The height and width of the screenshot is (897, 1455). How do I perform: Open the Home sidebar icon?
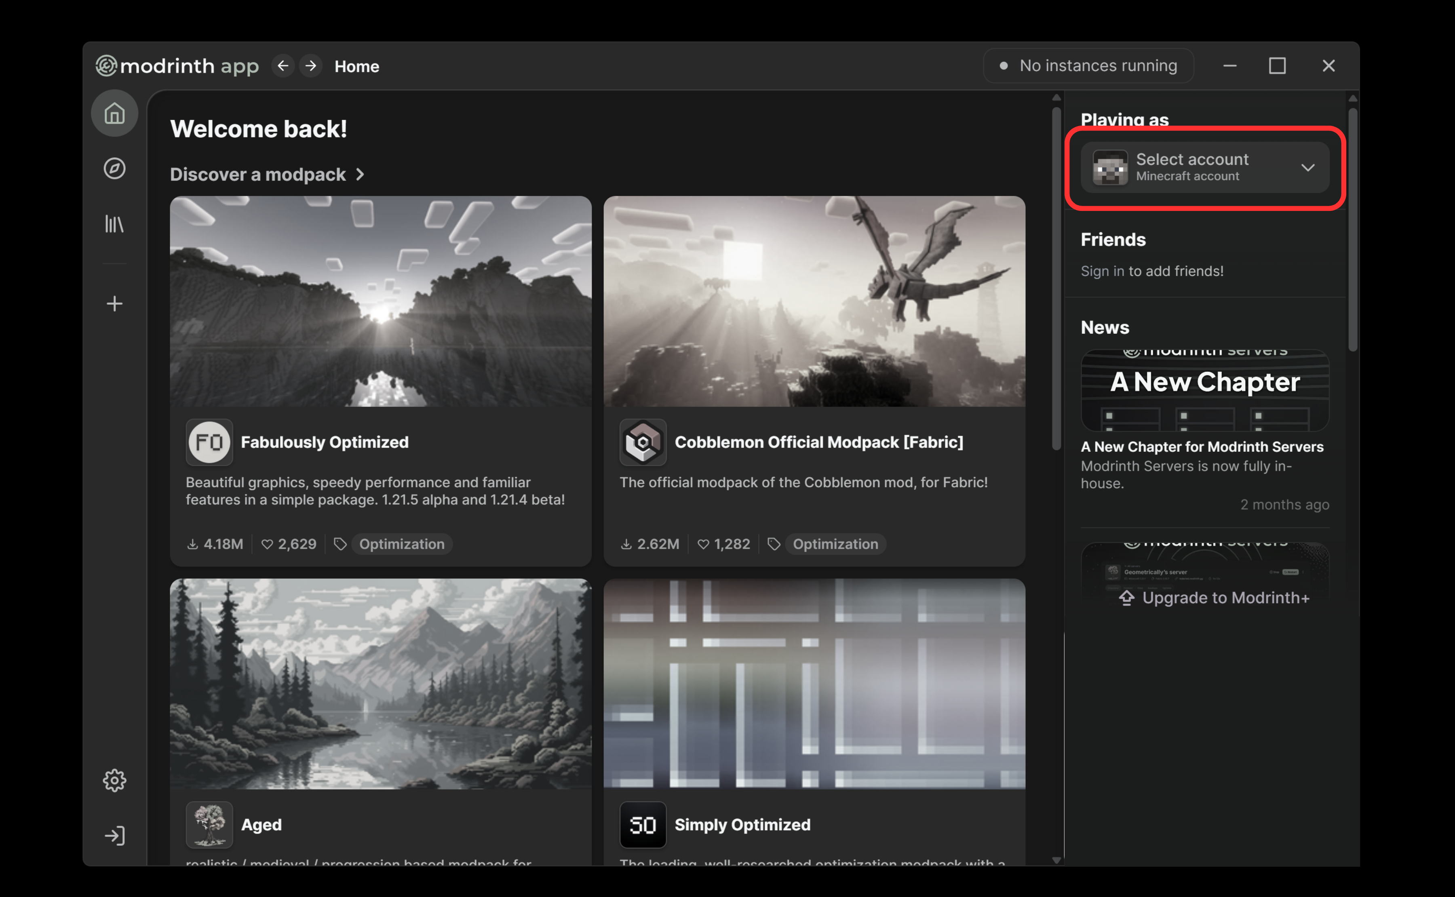click(114, 113)
